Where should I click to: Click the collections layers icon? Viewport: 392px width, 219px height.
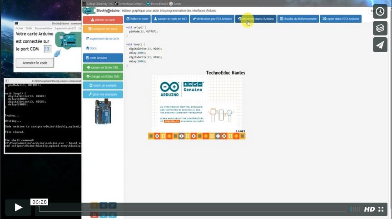380,28
